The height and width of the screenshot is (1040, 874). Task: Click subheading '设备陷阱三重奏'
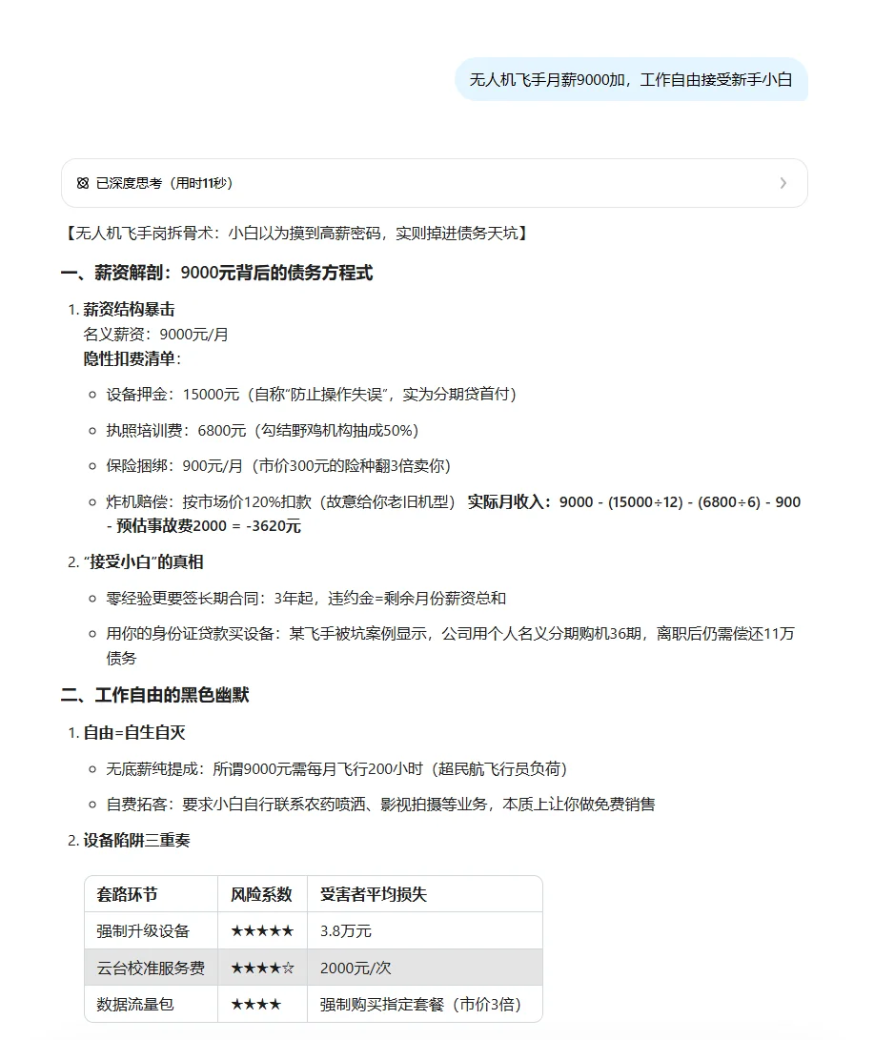136,841
